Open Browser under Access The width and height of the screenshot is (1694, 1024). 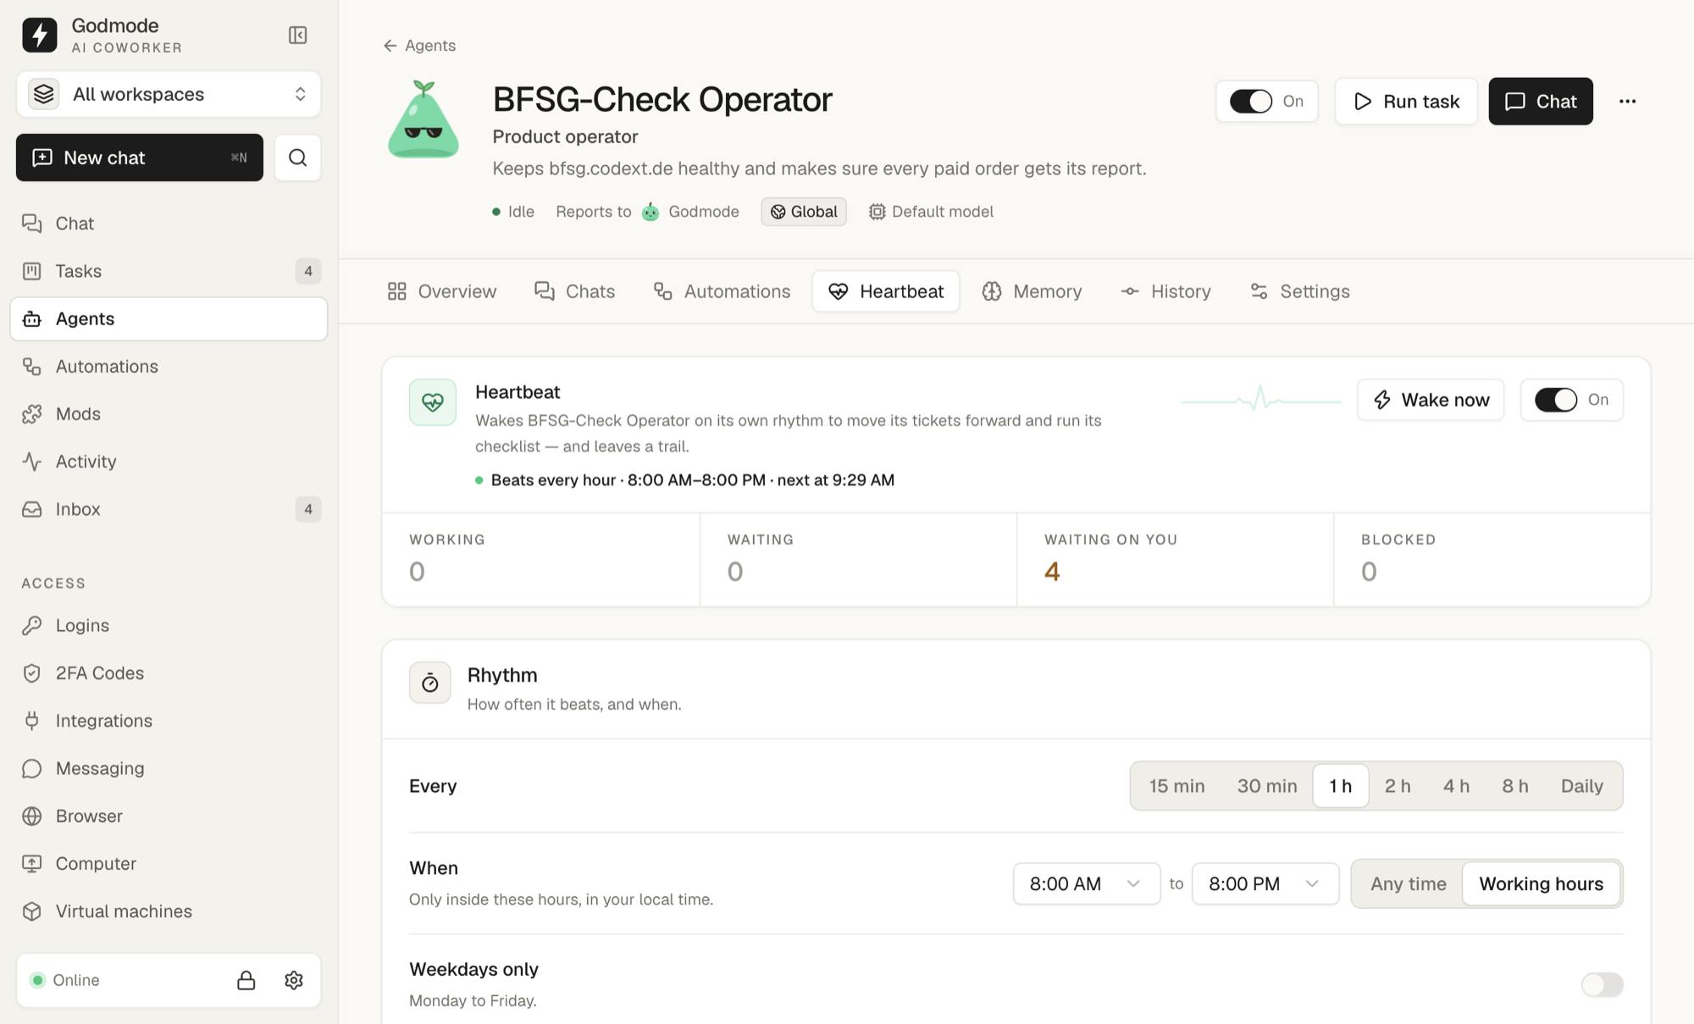point(169,816)
